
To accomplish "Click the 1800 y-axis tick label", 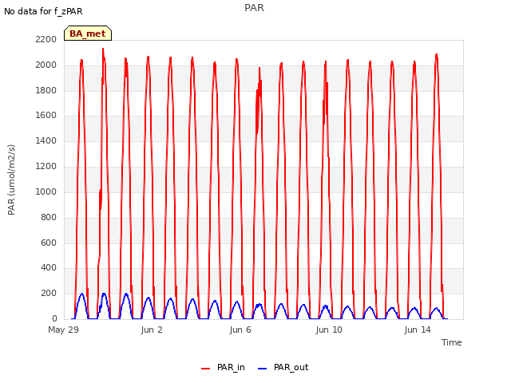I will pyautogui.click(x=46, y=90).
